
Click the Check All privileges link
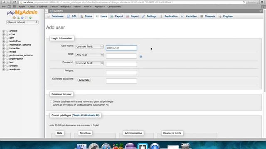[x=78, y=115]
